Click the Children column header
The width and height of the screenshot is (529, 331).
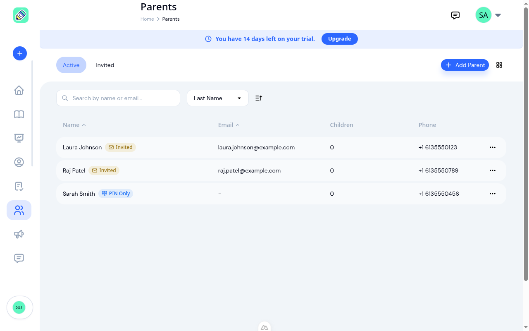point(341,125)
